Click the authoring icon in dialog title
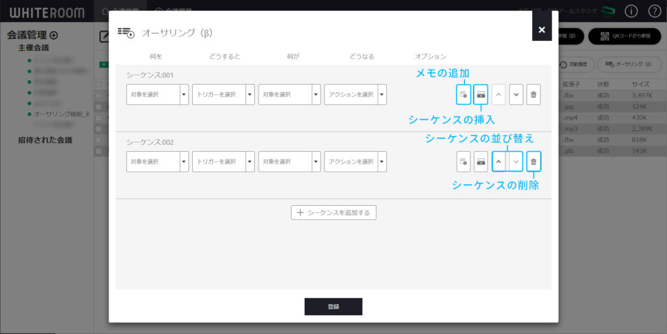Screen dimensions: 667x334 click(126, 33)
